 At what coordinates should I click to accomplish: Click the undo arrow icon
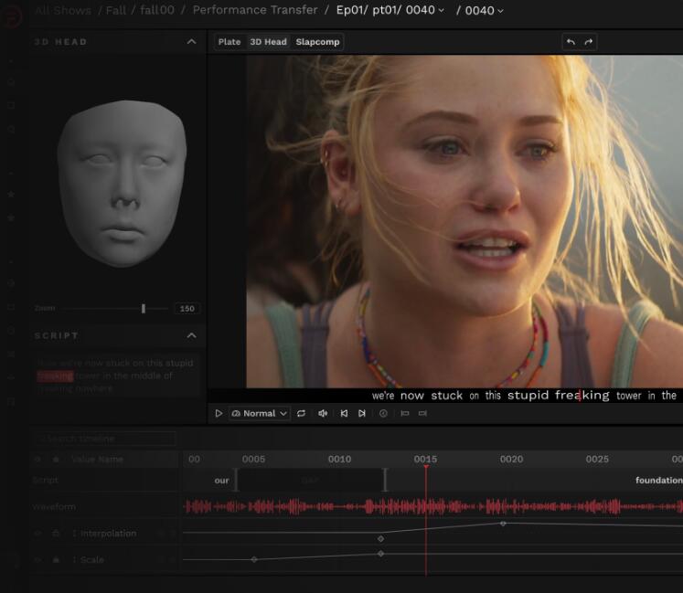pyautogui.click(x=571, y=42)
